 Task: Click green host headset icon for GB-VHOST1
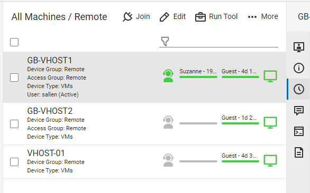click(168, 76)
